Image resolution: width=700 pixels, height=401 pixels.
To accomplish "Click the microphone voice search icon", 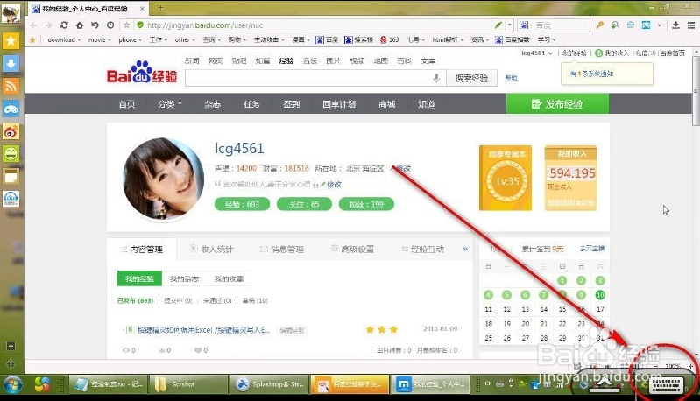I will pyautogui.click(x=436, y=78).
